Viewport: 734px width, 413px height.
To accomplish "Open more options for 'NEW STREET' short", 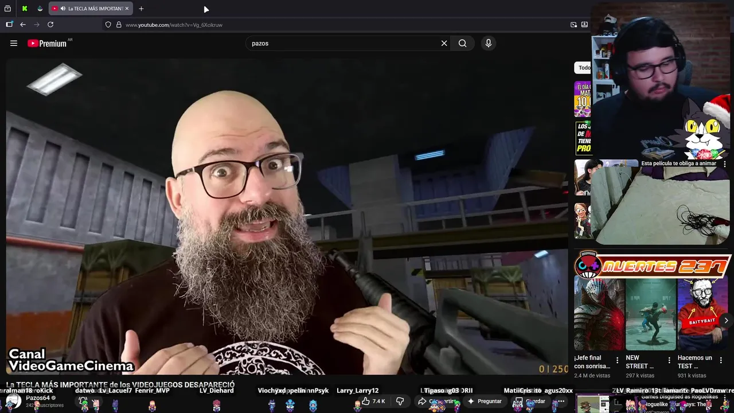I will click(669, 361).
